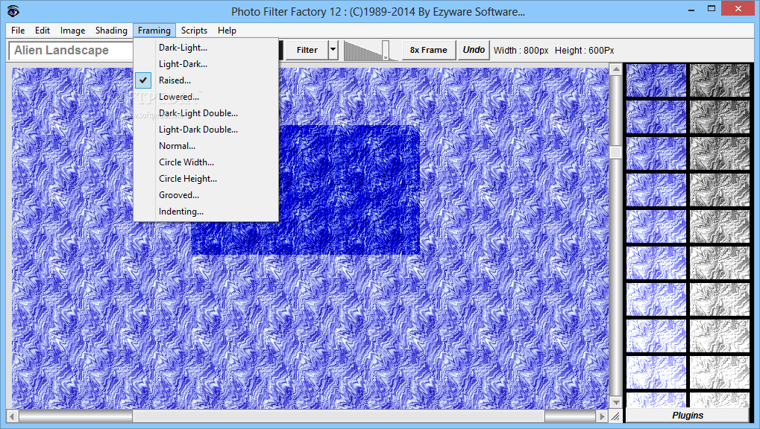Click the 8x Frame button
Image resolution: width=760 pixels, height=429 pixels.
tap(428, 50)
